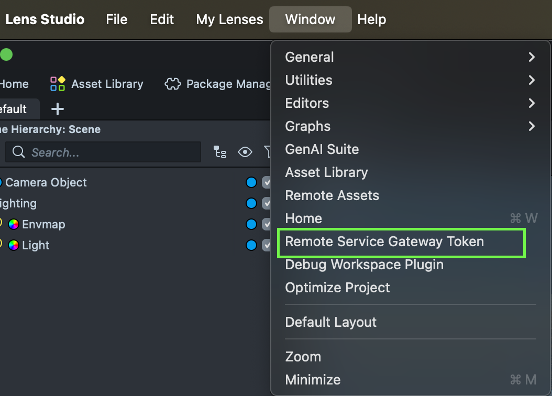Viewport: 552px width, 396px height.
Task: Click the hierarchy tree view icon
Action: pyautogui.click(x=220, y=152)
